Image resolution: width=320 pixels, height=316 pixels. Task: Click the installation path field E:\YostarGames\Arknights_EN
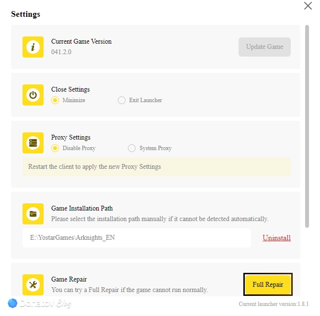[137, 238]
